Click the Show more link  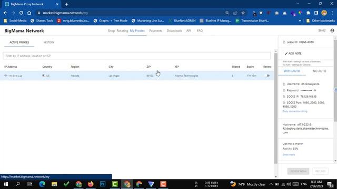289,155
